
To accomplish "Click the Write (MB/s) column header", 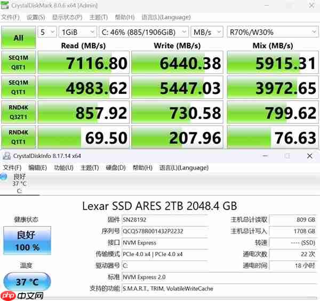I will pos(177,45).
